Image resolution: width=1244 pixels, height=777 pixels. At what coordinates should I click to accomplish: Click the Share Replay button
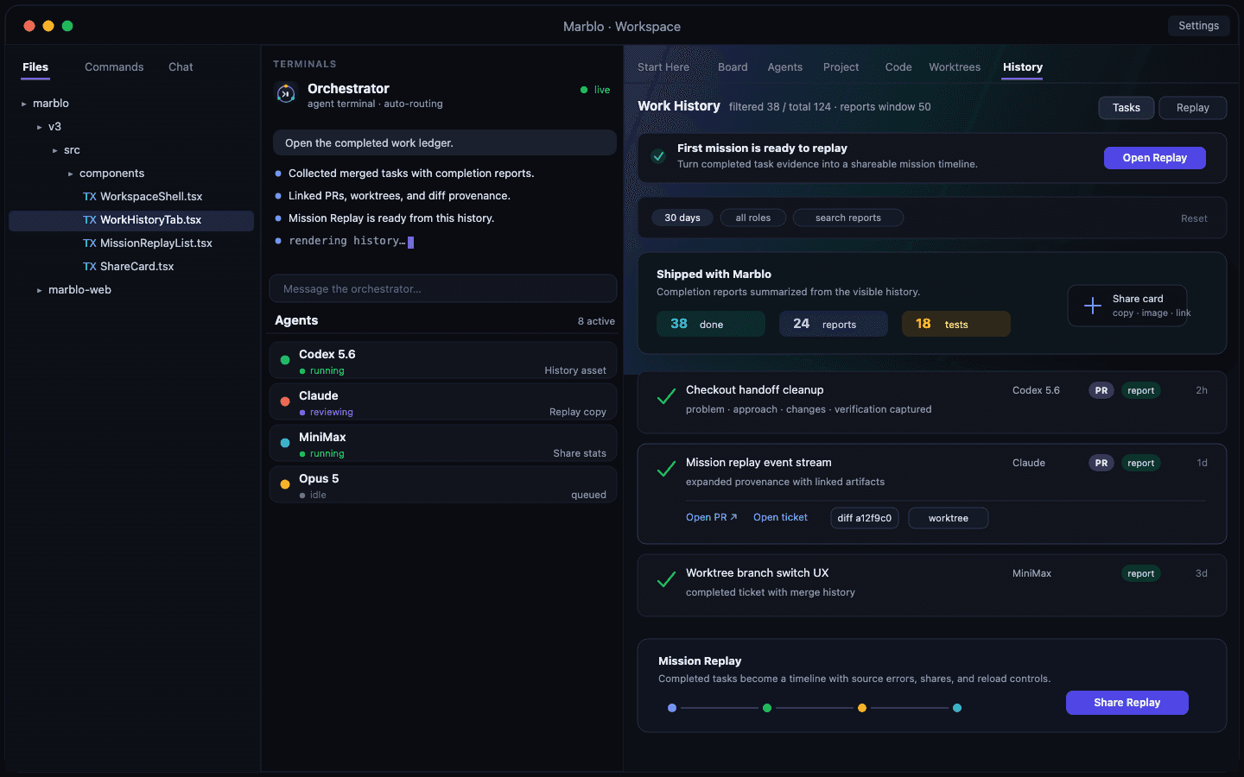coord(1127,703)
